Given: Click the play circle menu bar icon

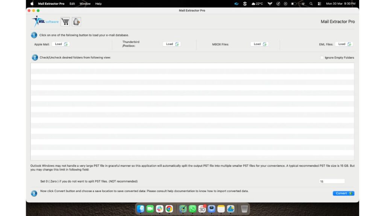Looking at the screenshot, I should (x=285, y=4).
